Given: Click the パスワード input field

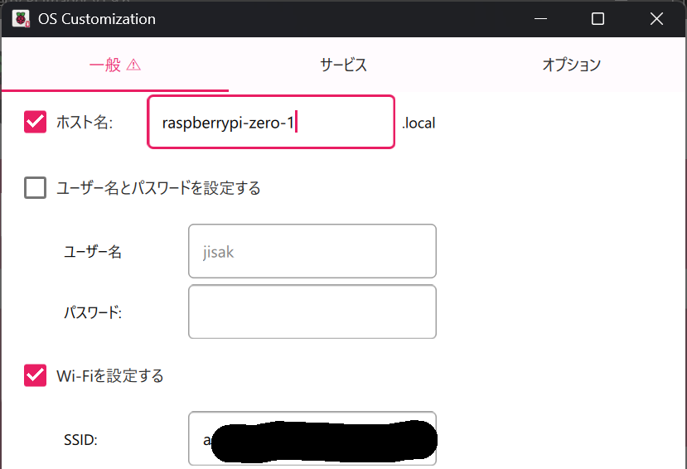Looking at the screenshot, I should click(312, 312).
